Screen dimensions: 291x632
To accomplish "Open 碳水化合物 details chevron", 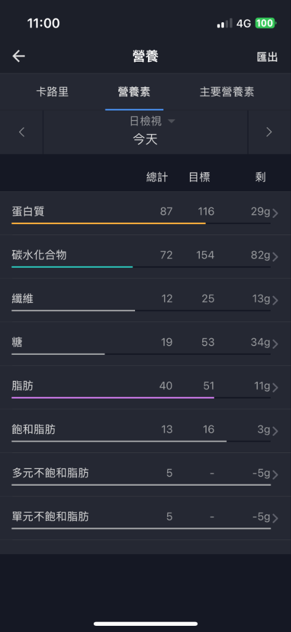I will pos(276,257).
